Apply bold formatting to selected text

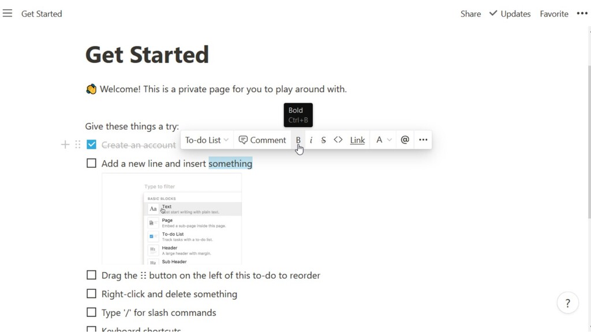click(298, 140)
